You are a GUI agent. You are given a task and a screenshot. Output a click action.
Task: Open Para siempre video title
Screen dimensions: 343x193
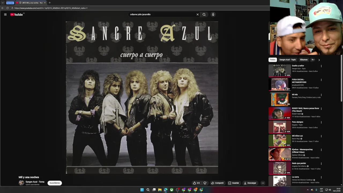[x=297, y=122]
